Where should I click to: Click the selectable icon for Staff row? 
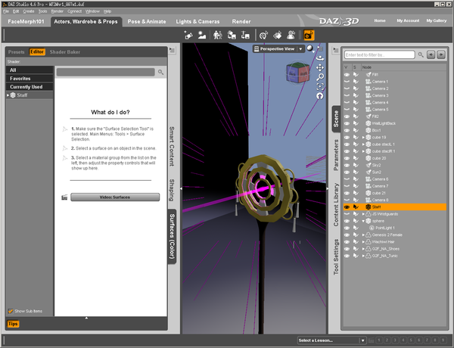[x=356, y=207]
